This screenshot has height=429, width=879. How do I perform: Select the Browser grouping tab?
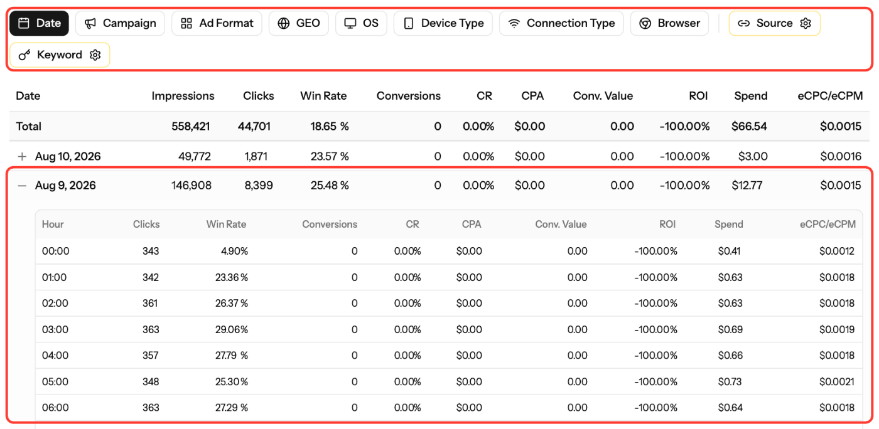coord(669,23)
